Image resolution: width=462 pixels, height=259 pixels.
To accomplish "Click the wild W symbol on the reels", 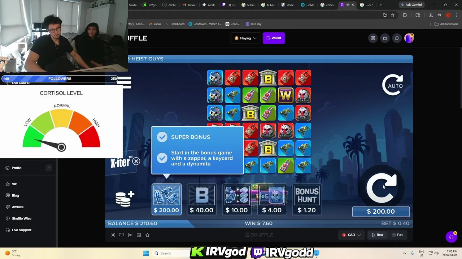I will point(286,95).
